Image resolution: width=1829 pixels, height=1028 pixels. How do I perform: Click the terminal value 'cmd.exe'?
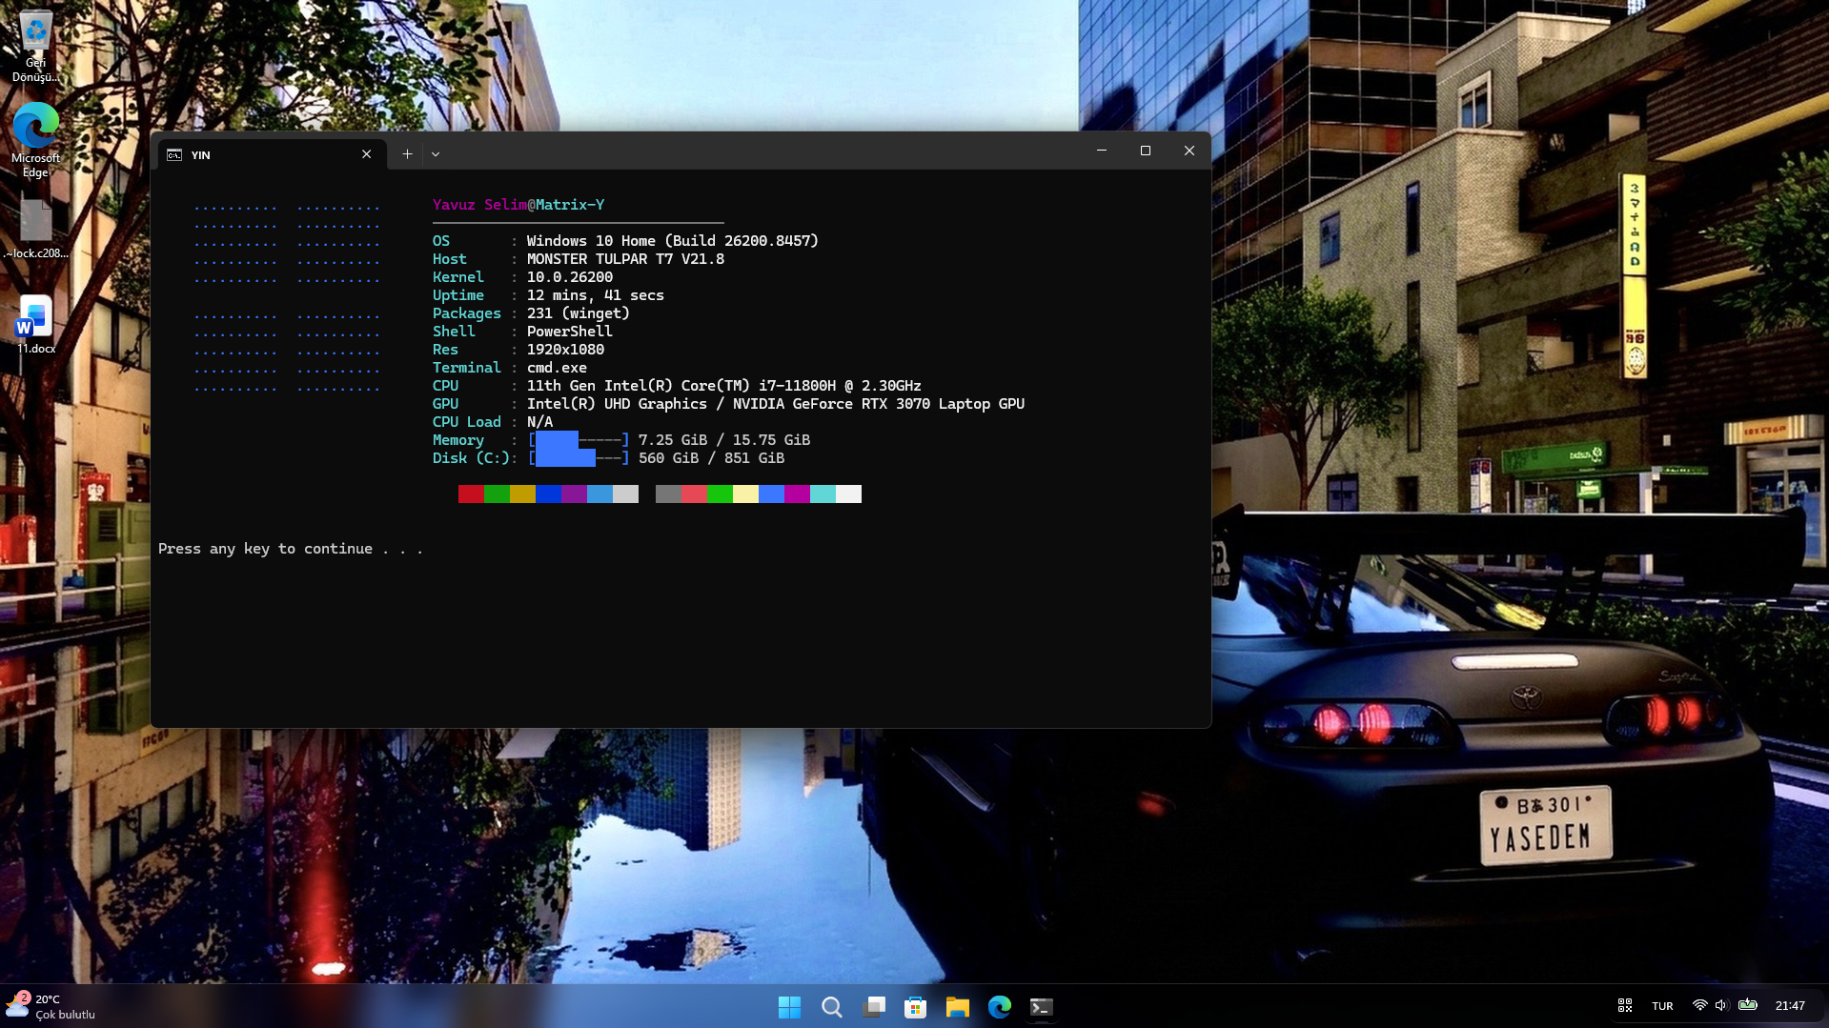pos(557,368)
